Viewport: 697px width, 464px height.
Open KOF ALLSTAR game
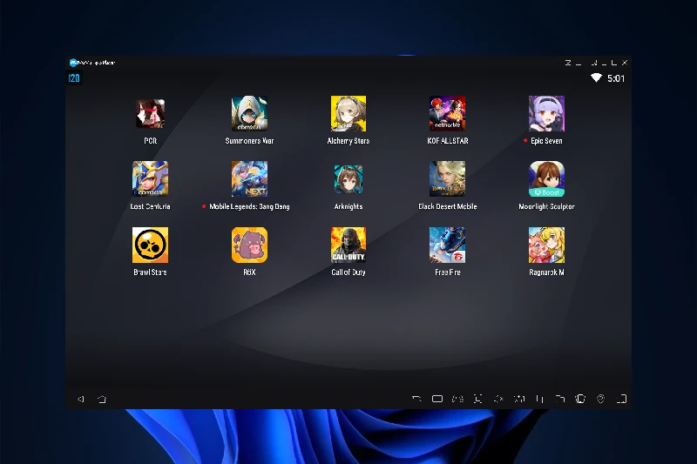tap(447, 114)
